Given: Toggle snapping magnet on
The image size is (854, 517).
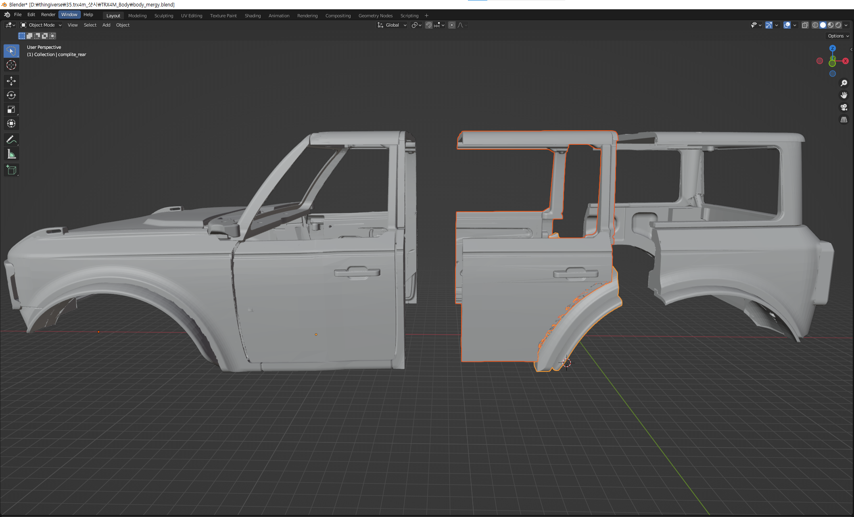Looking at the screenshot, I should (x=429, y=25).
